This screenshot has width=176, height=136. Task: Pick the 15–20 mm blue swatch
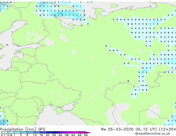[43, 132]
